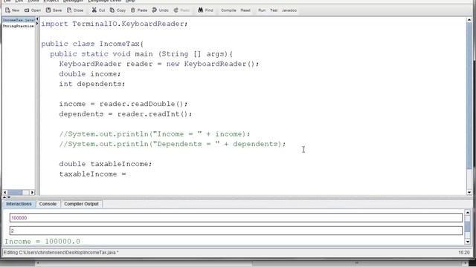The image size is (476, 267).
Task: Click the New file toolbar button
Action: pos(12,10)
